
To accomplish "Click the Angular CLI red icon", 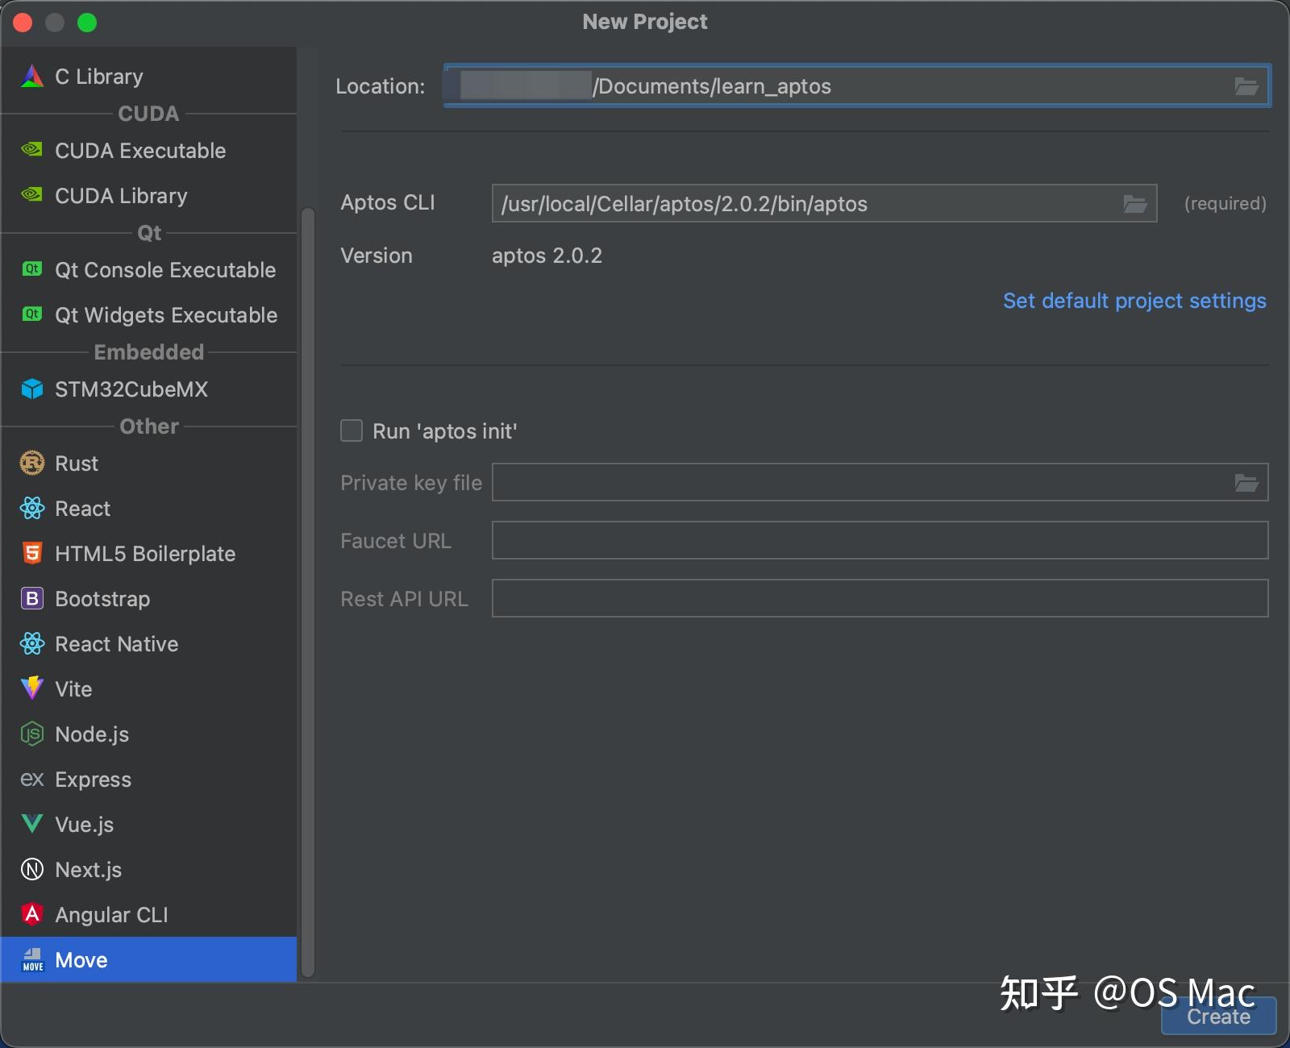I will pyautogui.click(x=31, y=914).
